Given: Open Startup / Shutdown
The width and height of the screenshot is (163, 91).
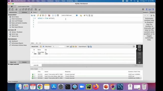Looking at the screenshot, I should pos(17,32).
